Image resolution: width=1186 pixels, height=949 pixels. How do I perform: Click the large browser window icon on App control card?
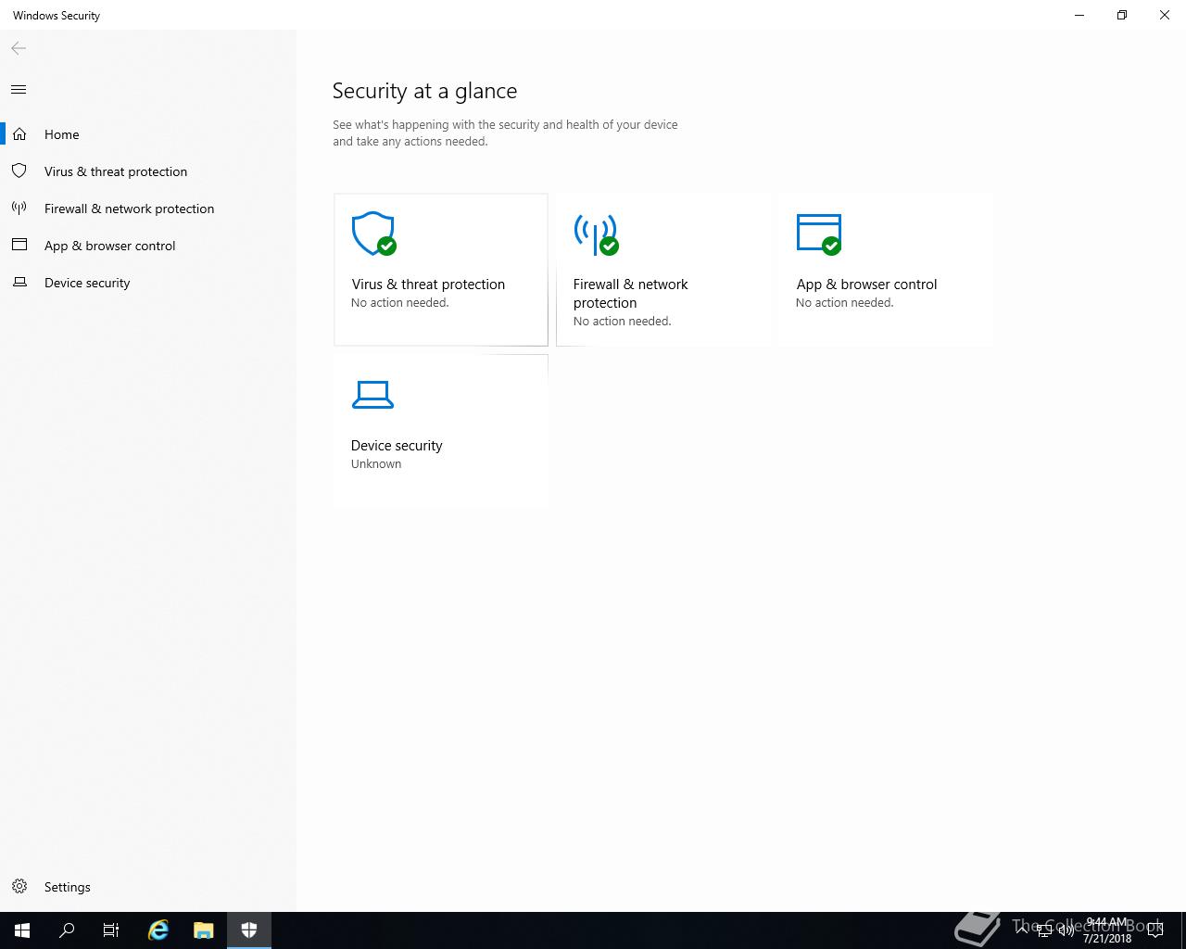(818, 234)
